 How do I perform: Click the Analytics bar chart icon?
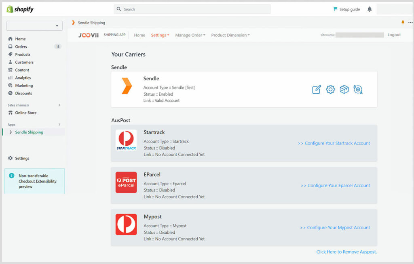[10, 78]
